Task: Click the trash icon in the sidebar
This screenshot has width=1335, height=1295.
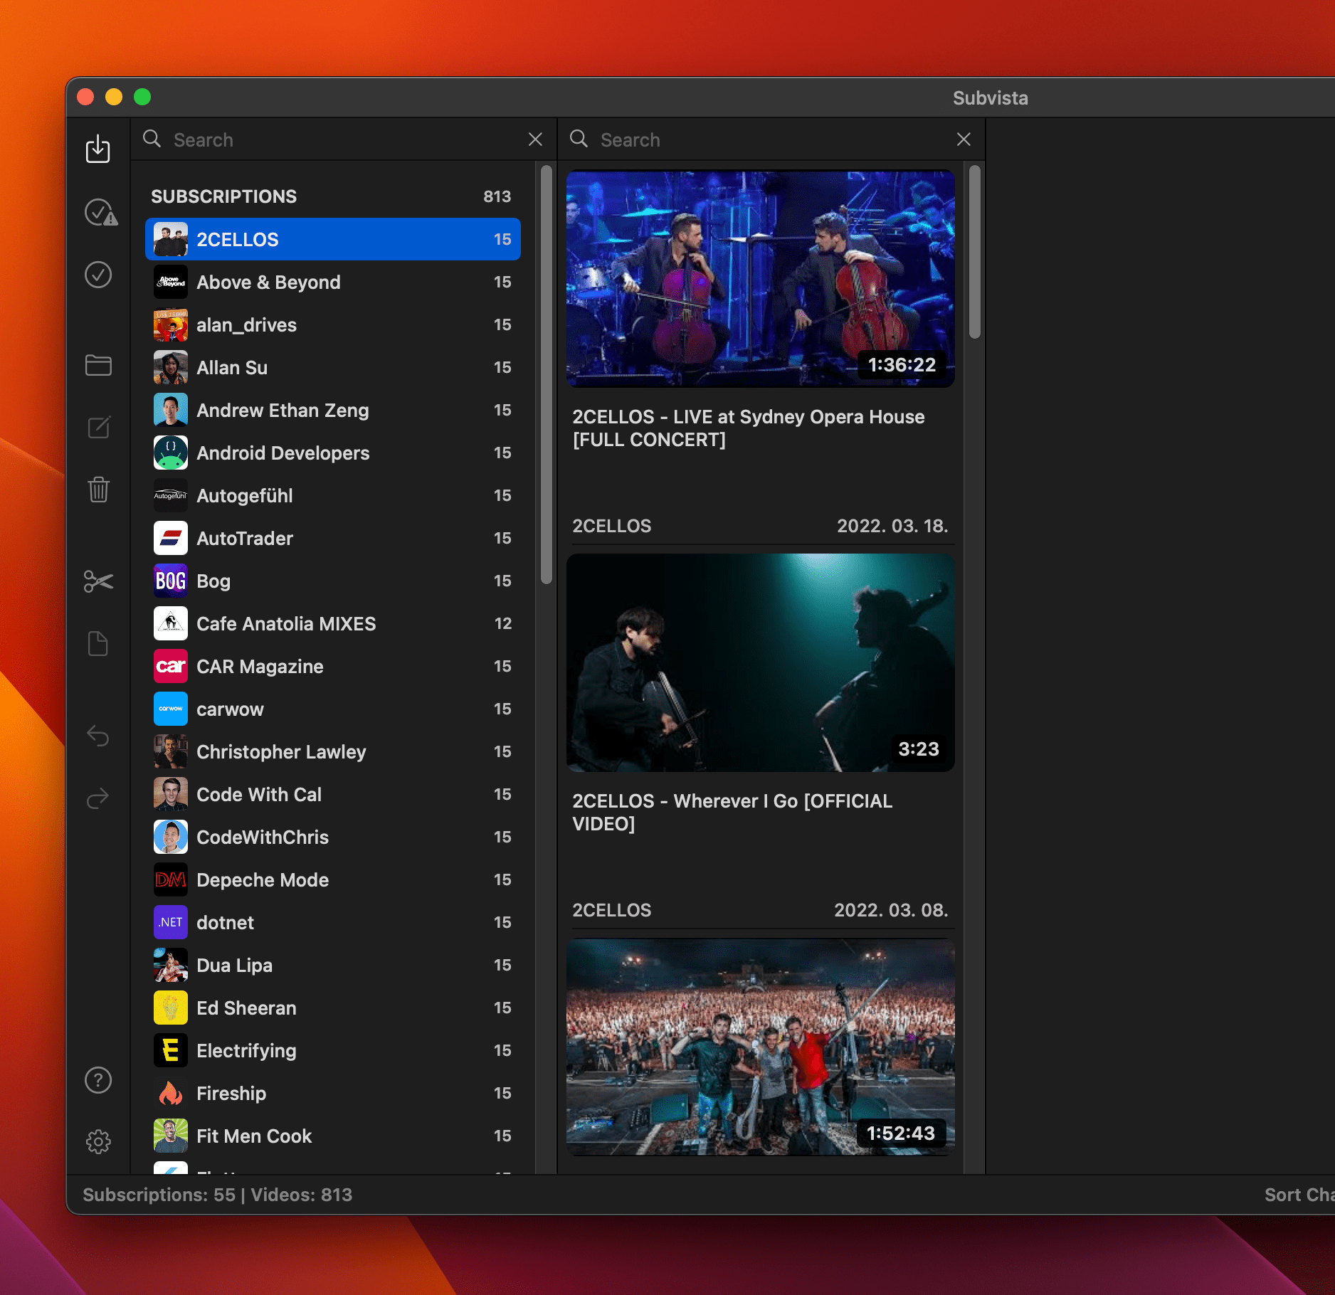Action: [x=98, y=490]
